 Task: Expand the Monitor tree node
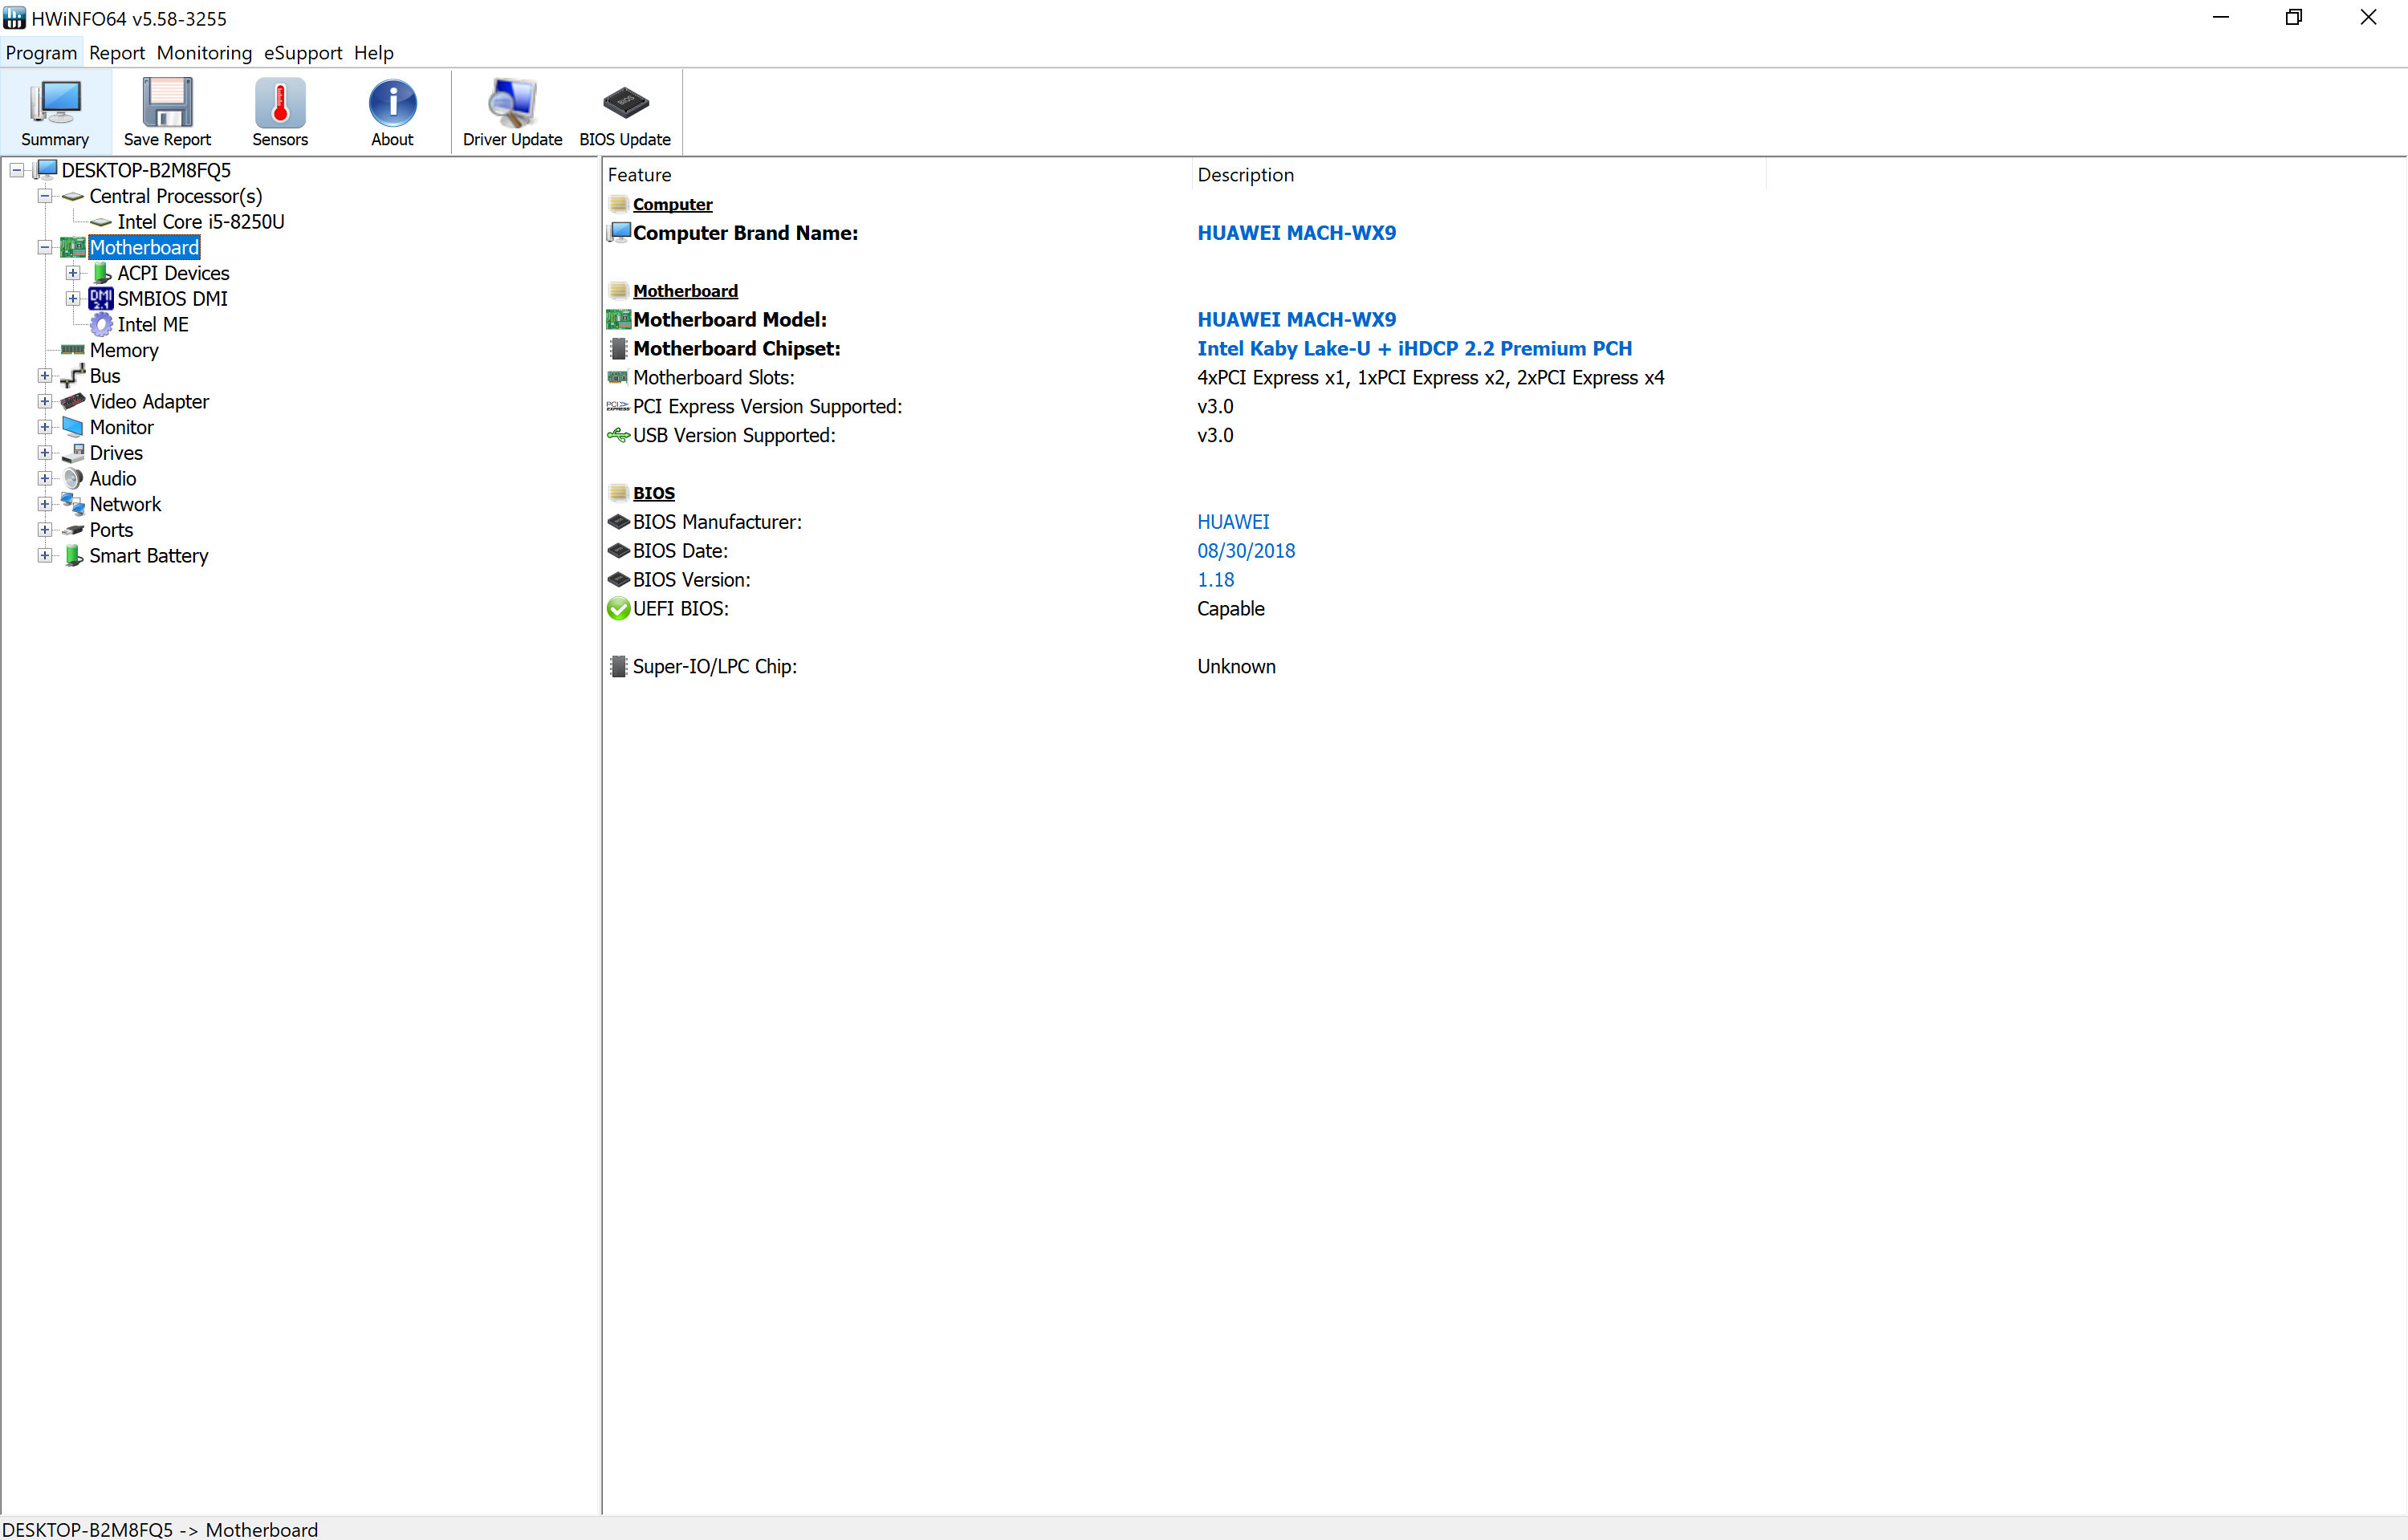click(x=45, y=427)
